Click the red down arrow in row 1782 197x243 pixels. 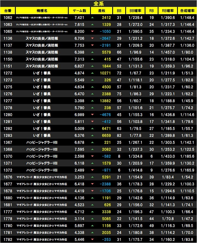pos(92,239)
